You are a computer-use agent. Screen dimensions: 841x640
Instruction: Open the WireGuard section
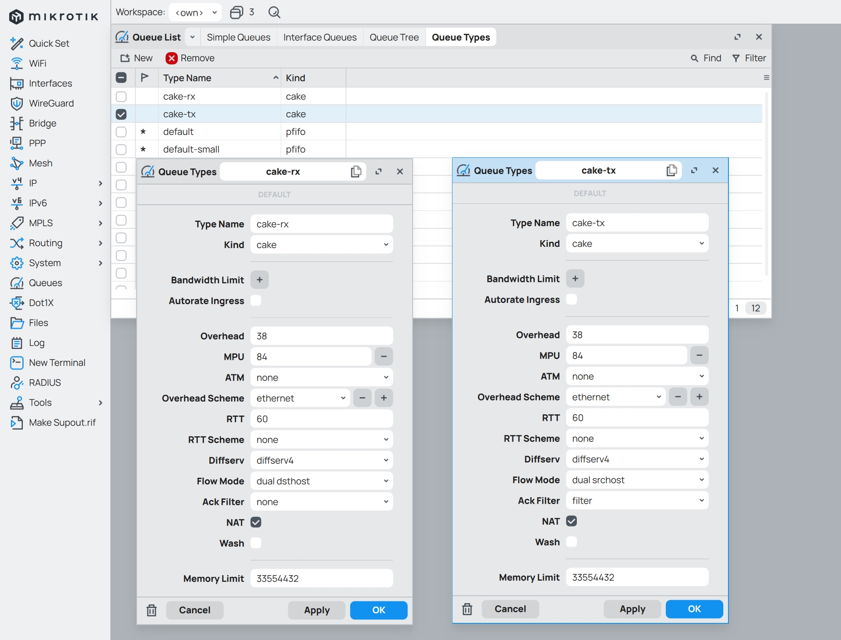coord(51,103)
